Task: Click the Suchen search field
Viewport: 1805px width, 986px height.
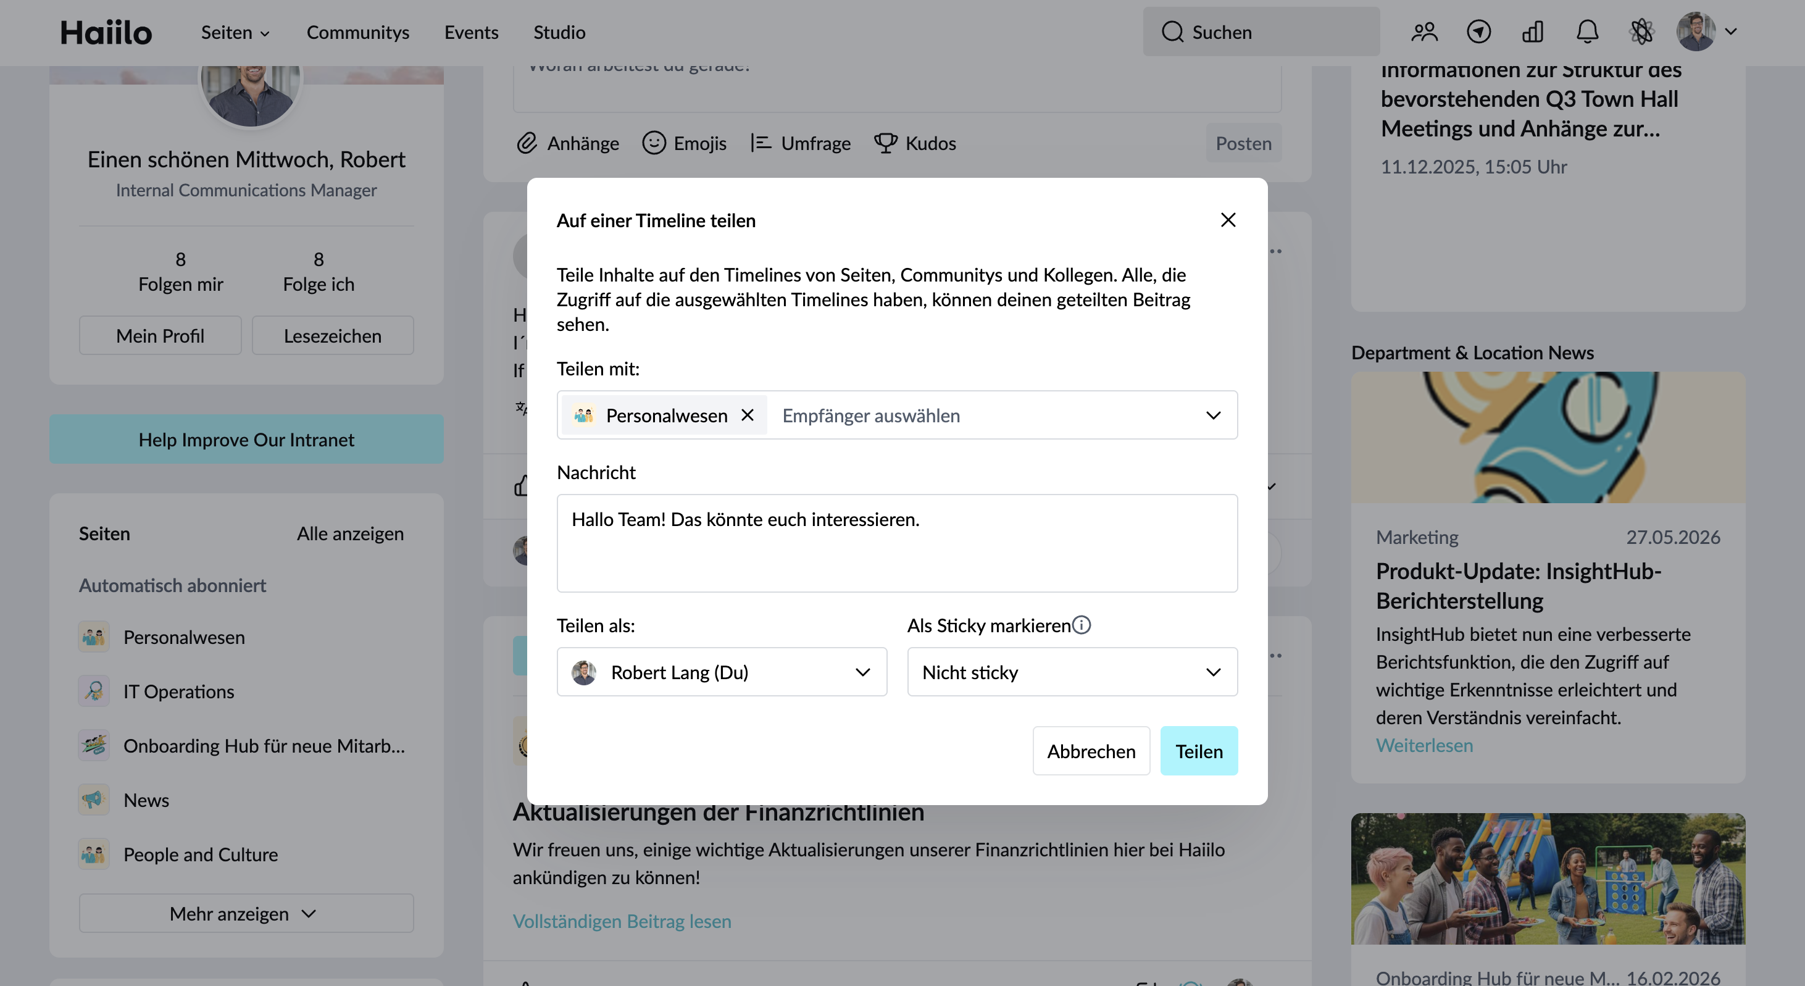Action: [x=1261, y=31]
